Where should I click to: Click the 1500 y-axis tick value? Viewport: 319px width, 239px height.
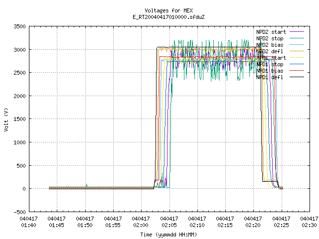coord(19,119)
